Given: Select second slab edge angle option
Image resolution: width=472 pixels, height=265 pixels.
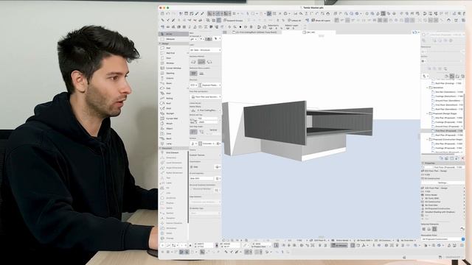Looking at the screenshot, I should (x=201, y=132).
